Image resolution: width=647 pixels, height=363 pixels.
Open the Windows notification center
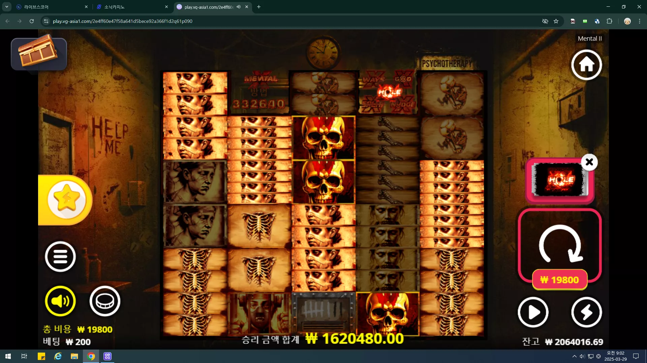636,356
